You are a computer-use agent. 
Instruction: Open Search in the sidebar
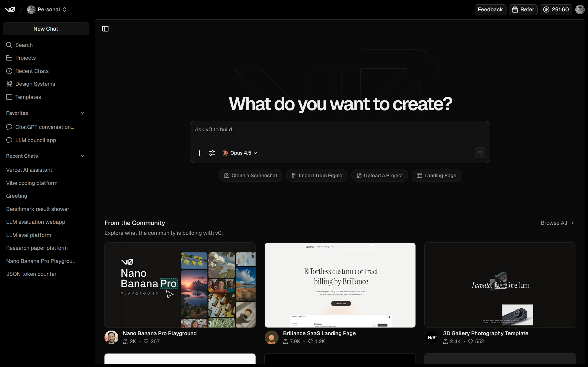pos(24,45)
